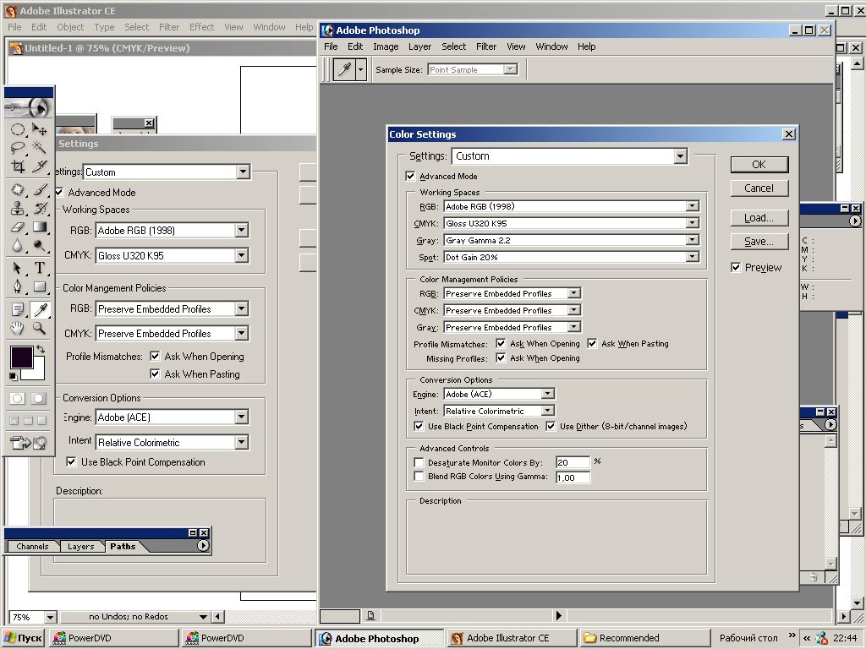The height and width of the screenshot is (649, 866).
Task: Select the History Brush tool
Action: [x=39, y=208]
